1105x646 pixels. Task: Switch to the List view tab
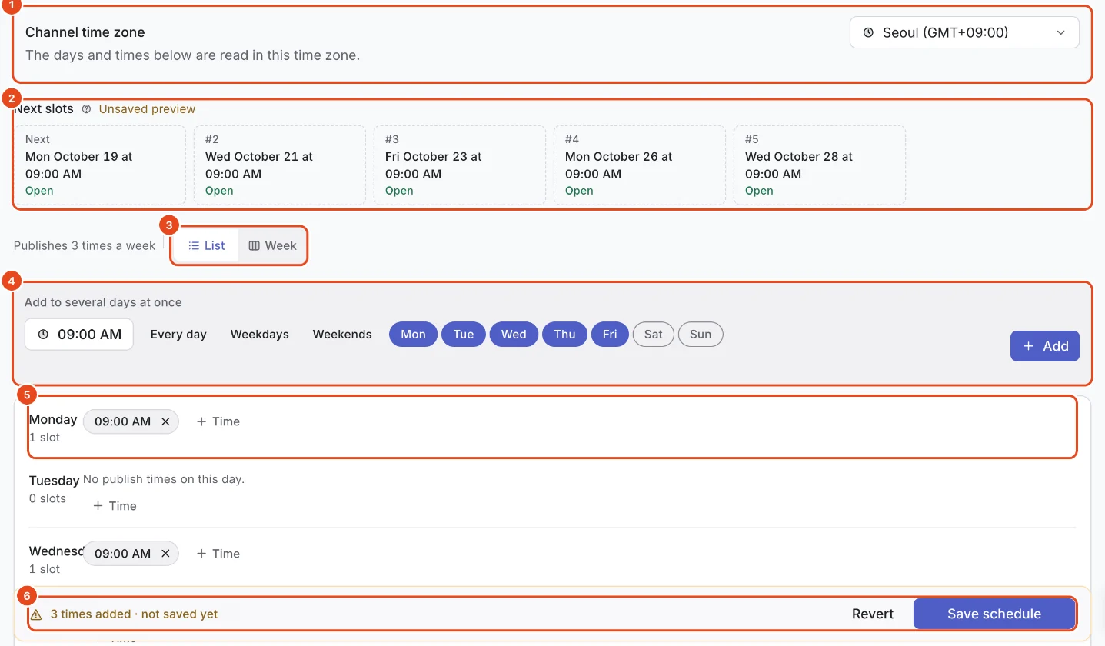tap(206, 245)
